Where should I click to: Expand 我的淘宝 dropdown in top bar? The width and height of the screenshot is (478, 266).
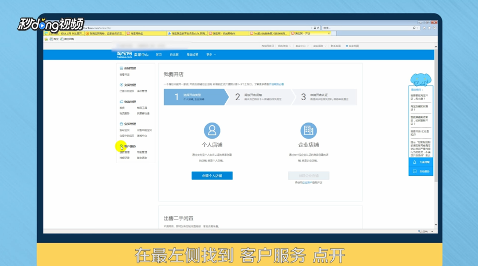pos(284,46)
